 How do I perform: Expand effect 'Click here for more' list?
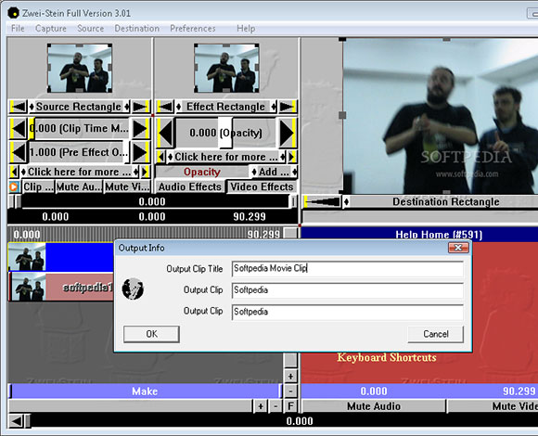pos(226,157)
